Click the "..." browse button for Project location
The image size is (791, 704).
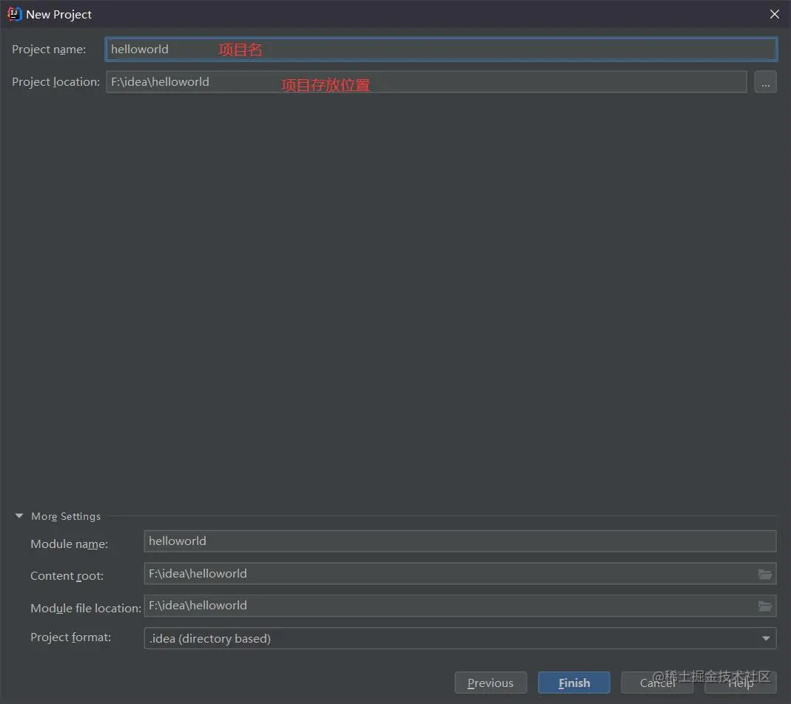point(765,81)
